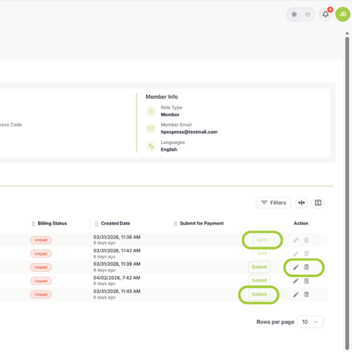Image resolution: width=352 pixels, height=352 pixels.
Task: Click the scrollbar up arrow
Action: (347, 33)
